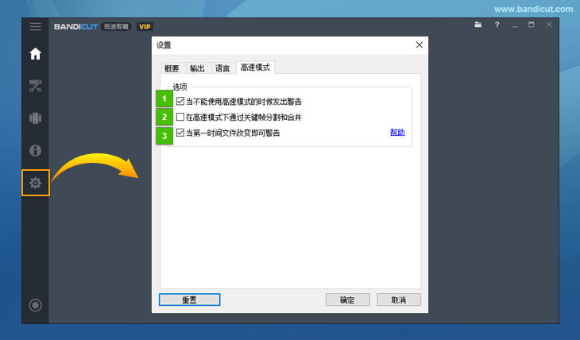580x340 pixels.
Task: Open the output folder icon in title bar
Action: 478,25
